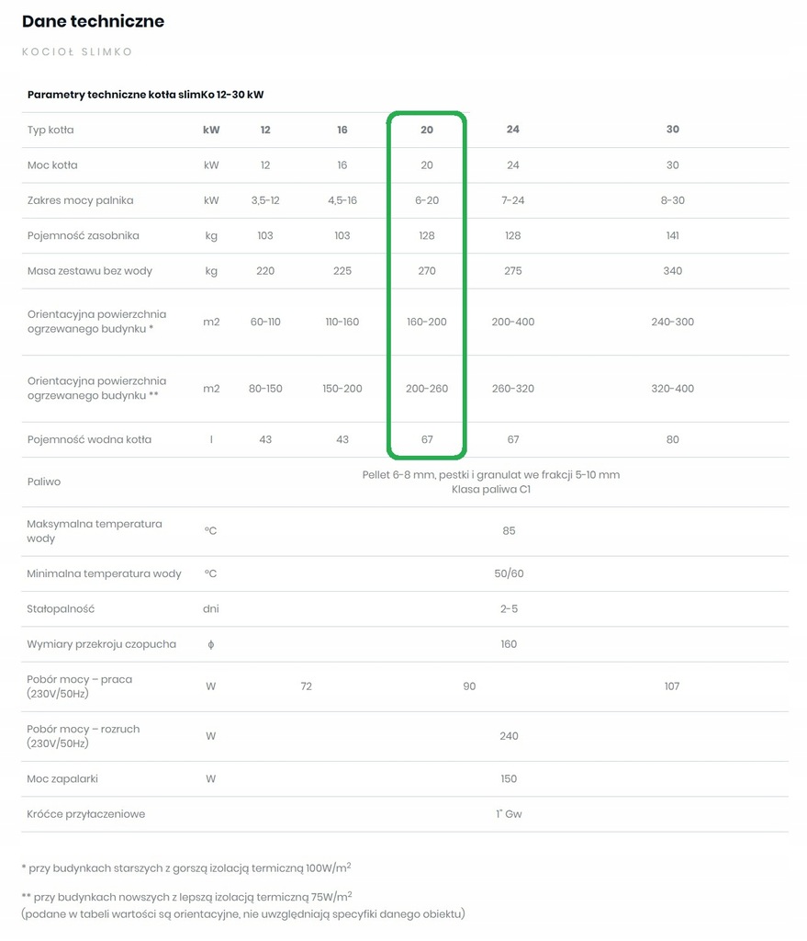Select the 141 kg hopper capacity value

(x=673, y=236)
